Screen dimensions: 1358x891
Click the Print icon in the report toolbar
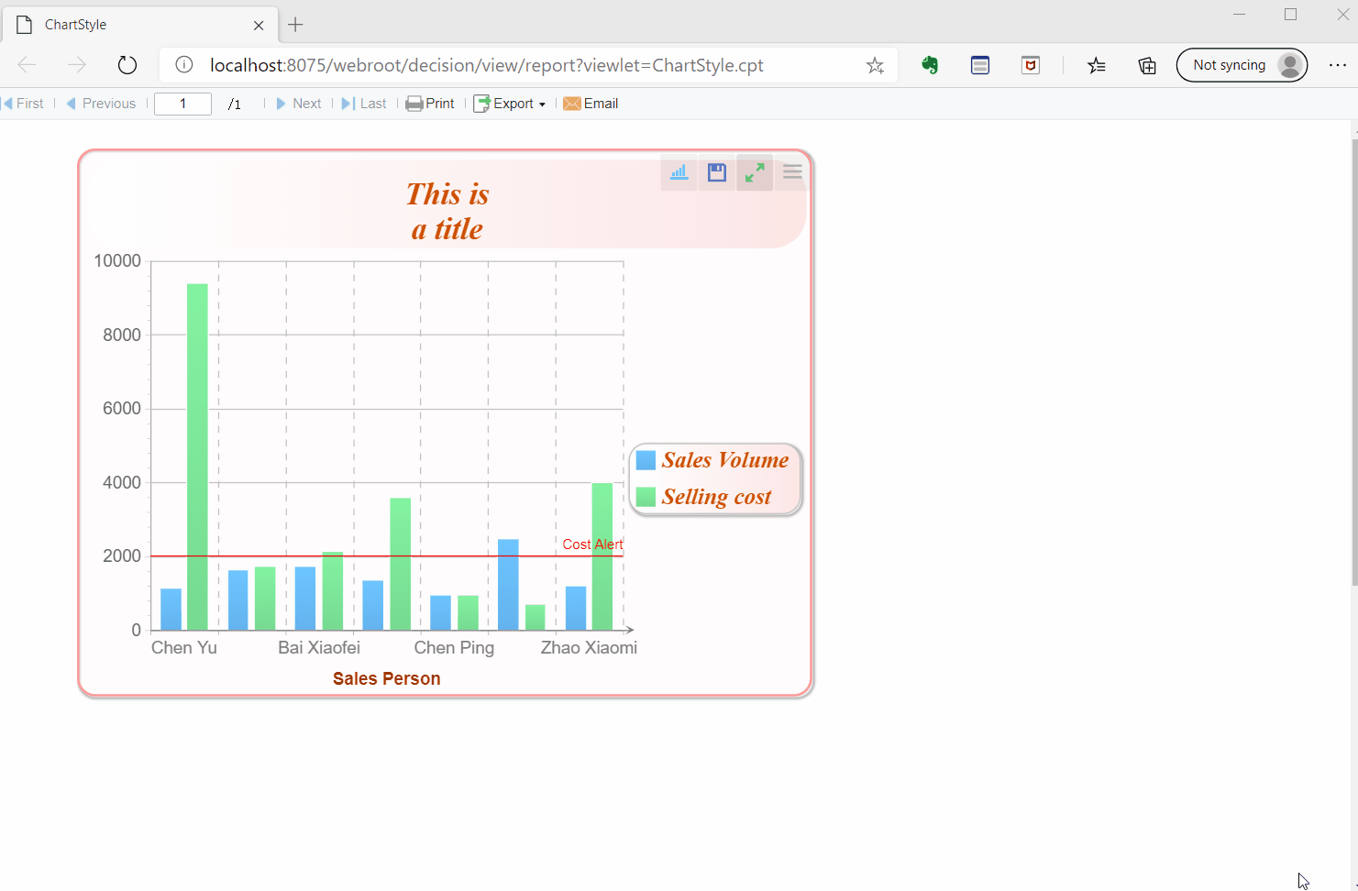coord(429,103)
